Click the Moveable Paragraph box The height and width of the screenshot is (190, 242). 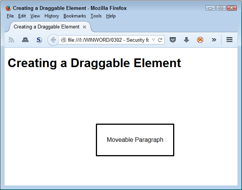(x=135, y=140)
